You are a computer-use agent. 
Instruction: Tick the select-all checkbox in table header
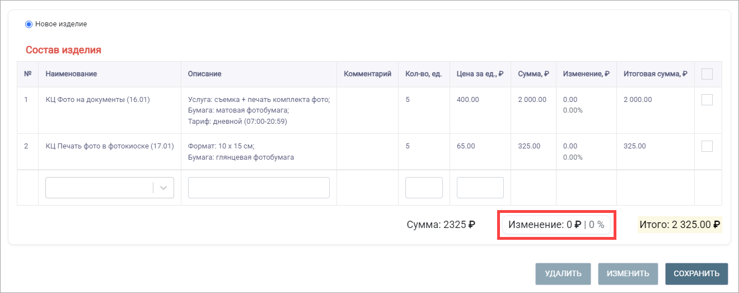pos(707,74)
